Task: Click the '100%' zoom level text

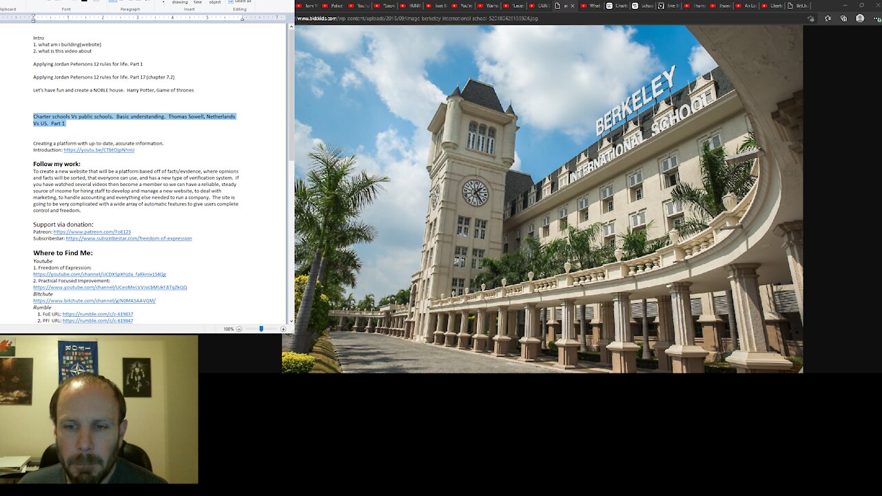Action: 229,329
